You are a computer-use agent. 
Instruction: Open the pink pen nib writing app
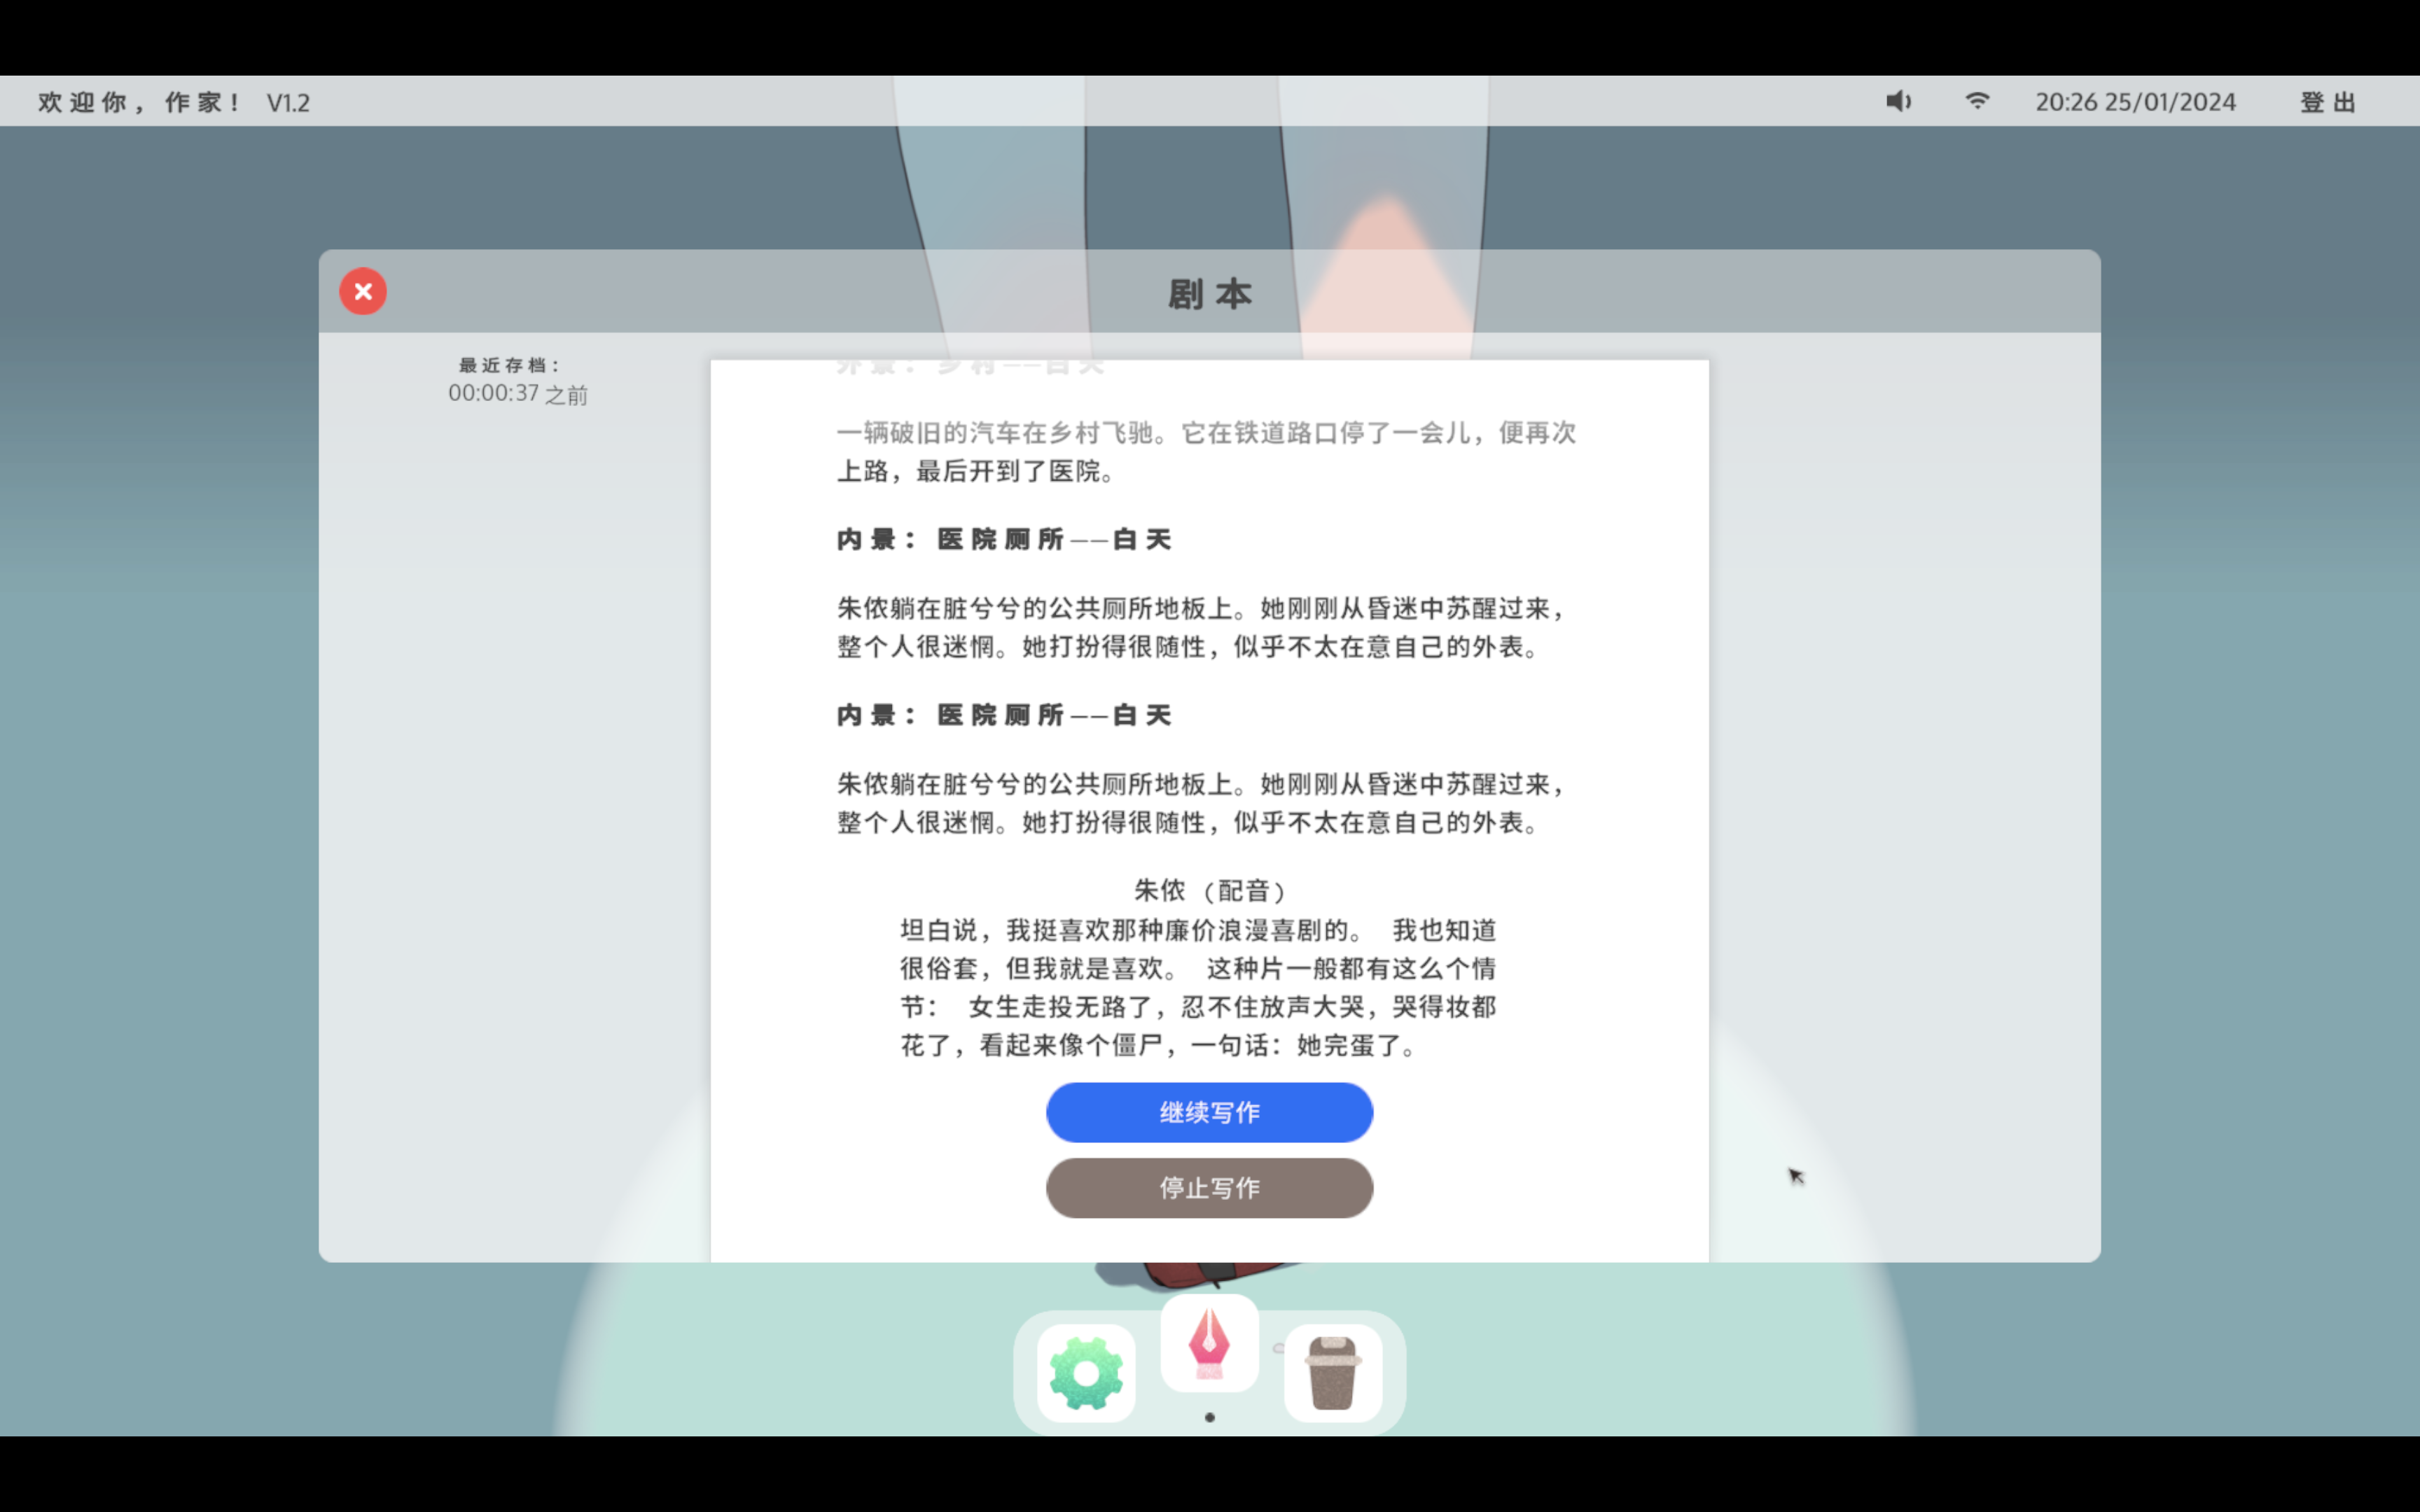(1209, 1343)
